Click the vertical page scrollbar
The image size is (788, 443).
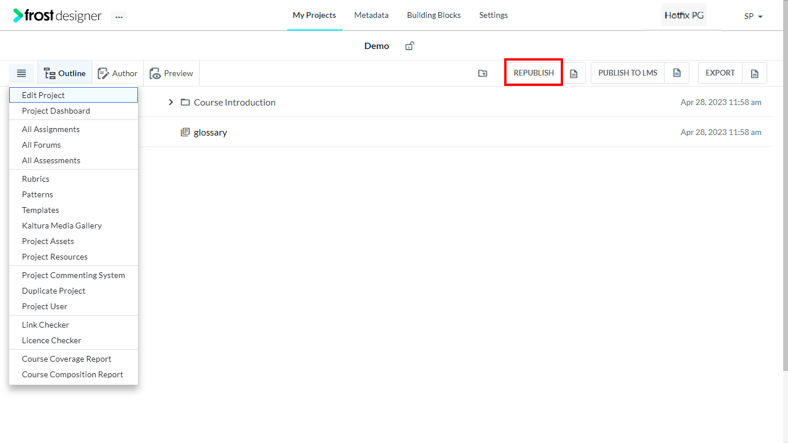pos(785,185)
